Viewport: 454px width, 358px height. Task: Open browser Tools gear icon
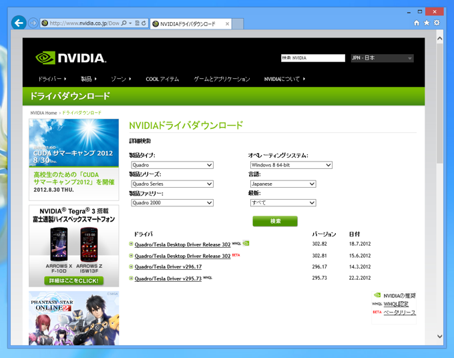pos(437,23)
